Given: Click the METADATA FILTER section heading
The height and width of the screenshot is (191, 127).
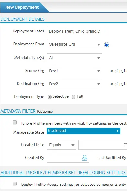Looking at the screenshot, I should click(18, 111).
